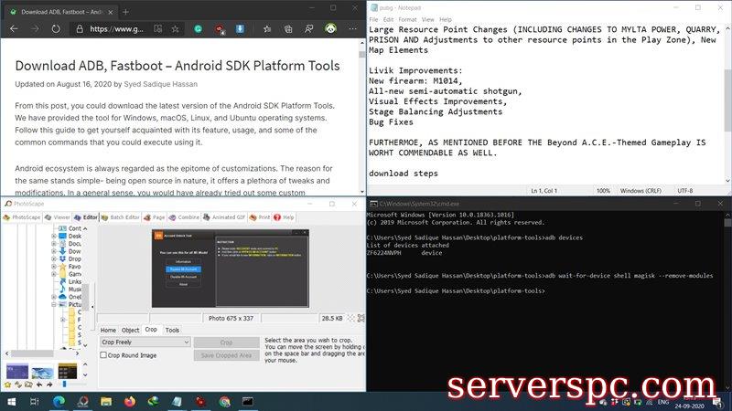Click the Windows Start button

point(11,401)
